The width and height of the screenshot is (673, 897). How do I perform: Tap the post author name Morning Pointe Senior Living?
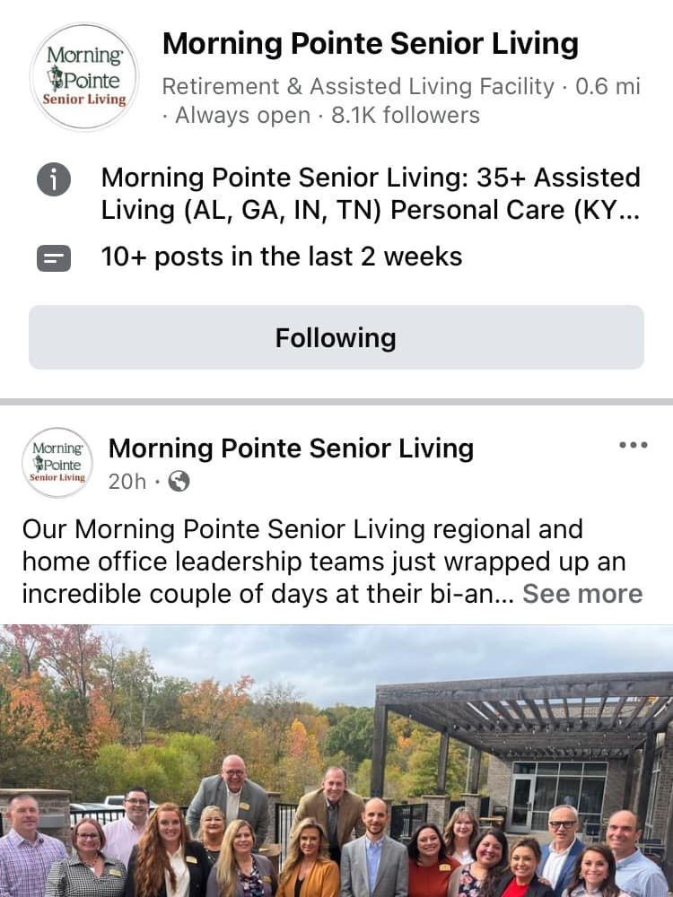(x=291, y=448)
